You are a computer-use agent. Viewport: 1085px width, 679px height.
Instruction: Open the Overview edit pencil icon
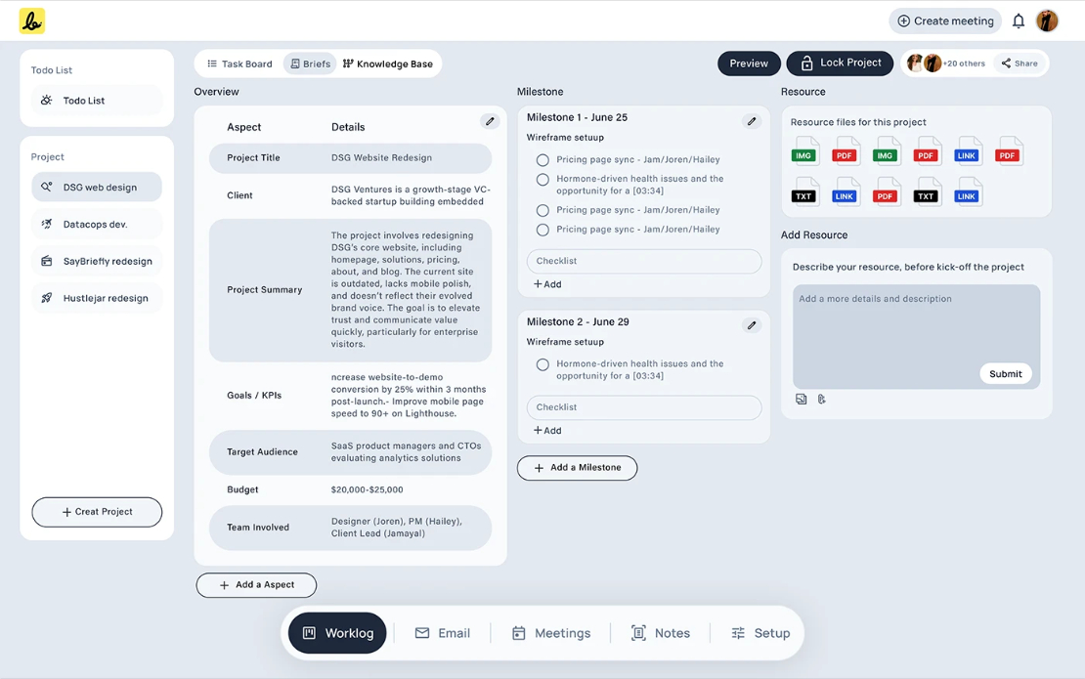click(490, 122)
